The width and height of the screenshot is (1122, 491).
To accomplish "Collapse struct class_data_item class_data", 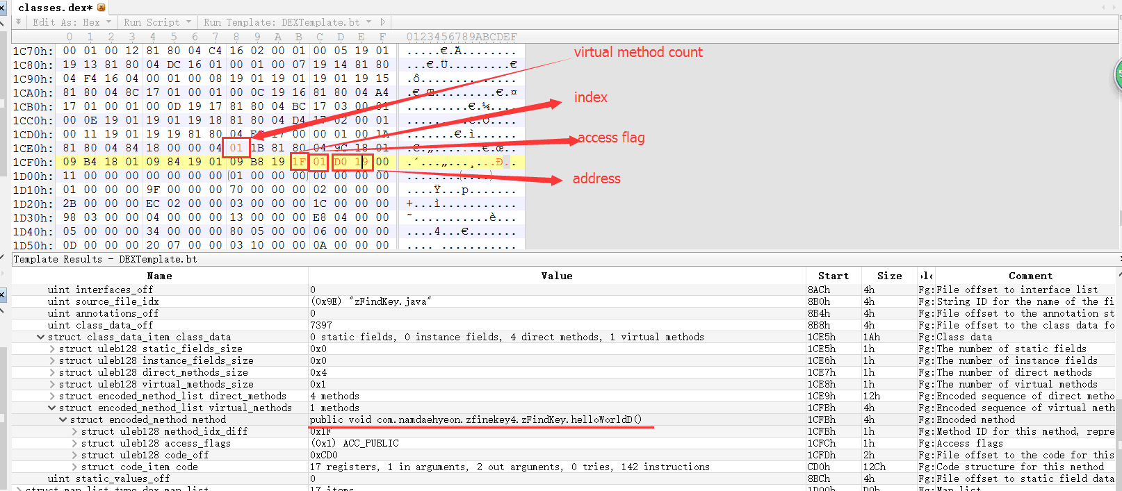I will [41, 337].
